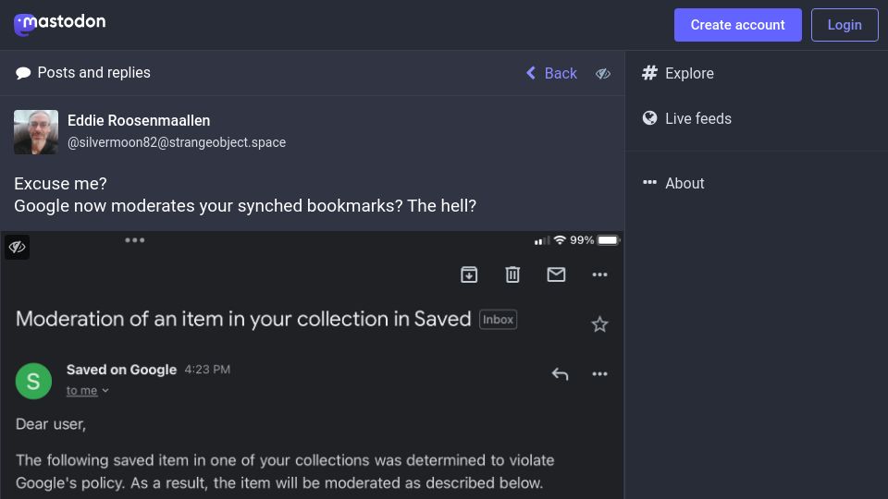Viewport: 888px width, 499px height.
Task: Open Eddie Roosenmaallen's avatar
Action: 36,132
